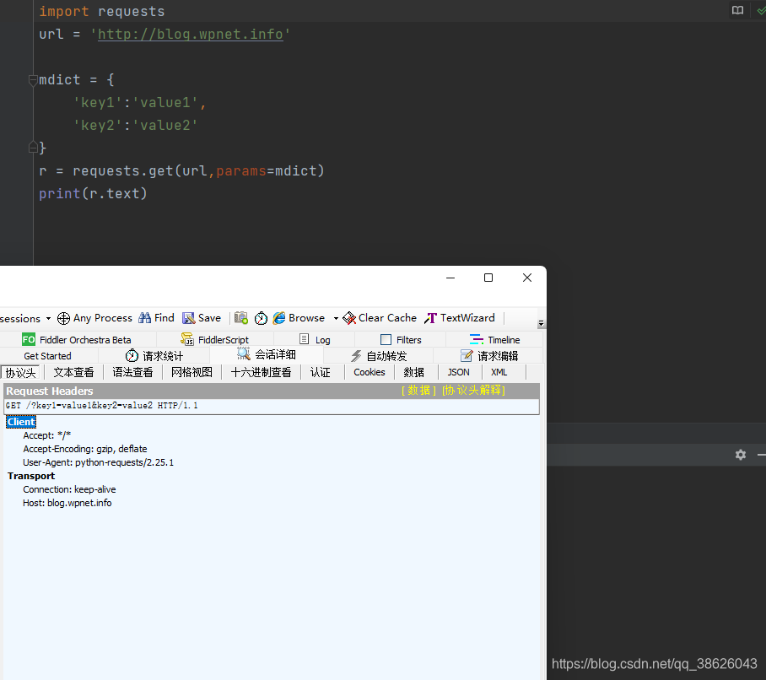766x680 pixels.
Task: Select the User-Agent python-requests header
Action: (x=98, y=462)
